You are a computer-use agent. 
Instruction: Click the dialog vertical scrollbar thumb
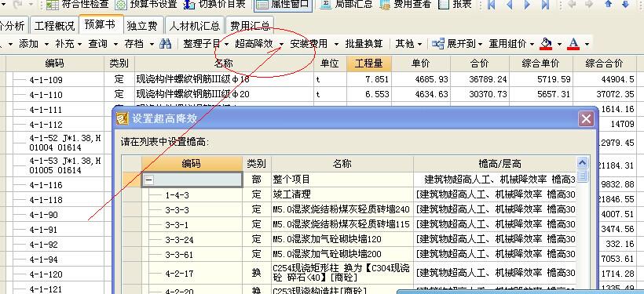(583, 176)
